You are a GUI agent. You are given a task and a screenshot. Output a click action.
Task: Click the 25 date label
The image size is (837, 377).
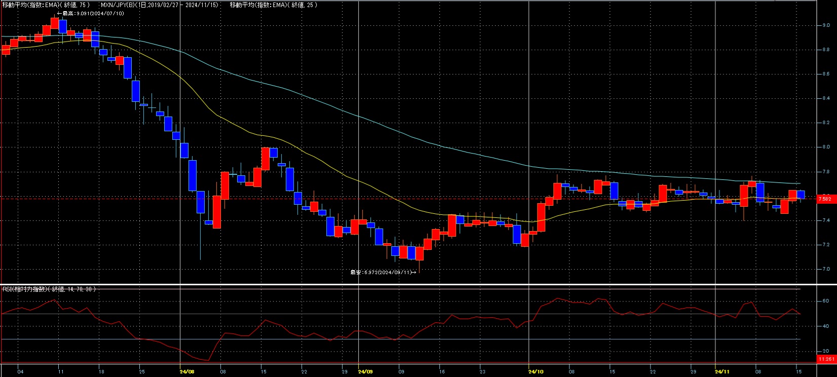point(141,371)
